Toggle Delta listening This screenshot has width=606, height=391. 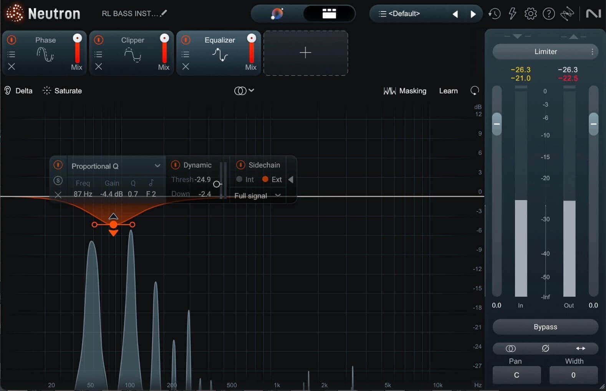18,91
